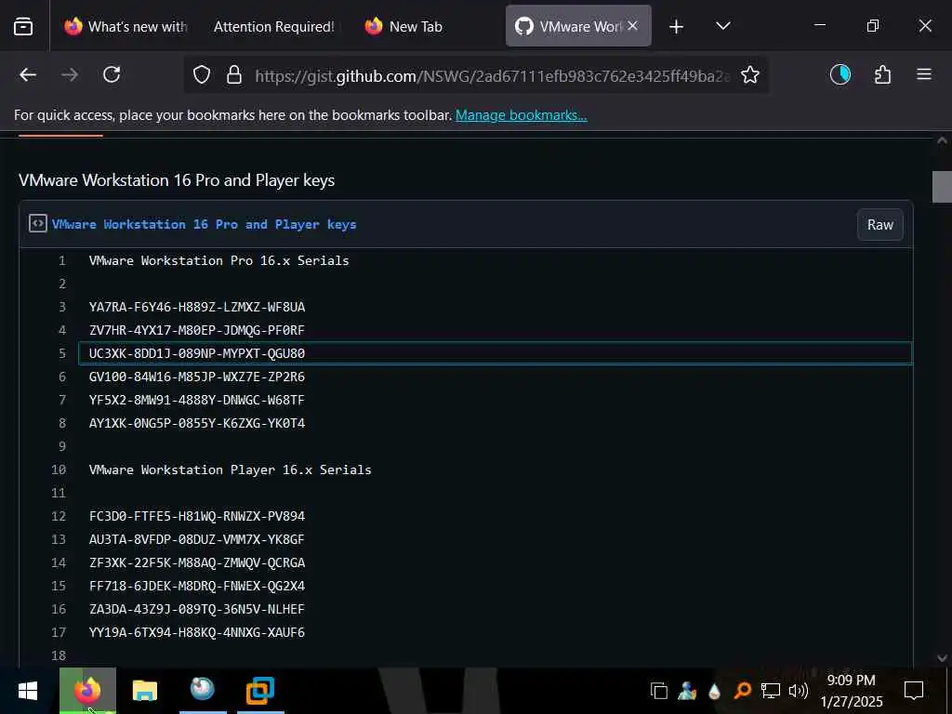Image resolution: width=952 pixels, height=714 pixels.
Task: Click serial ZA3DA-43Z9J-089TQ-36N5V-NLHEF
Action: [x=197, y=609]
